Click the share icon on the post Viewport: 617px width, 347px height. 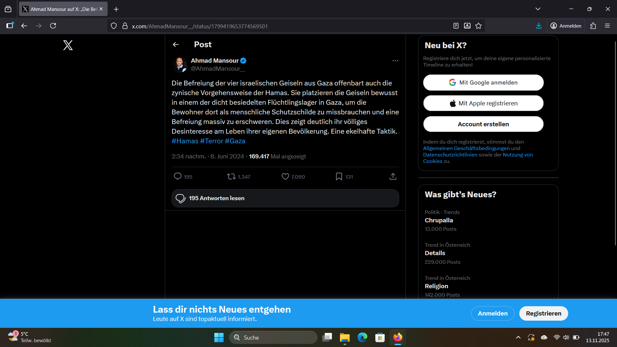pyautogui.click(x=393, y=176)
